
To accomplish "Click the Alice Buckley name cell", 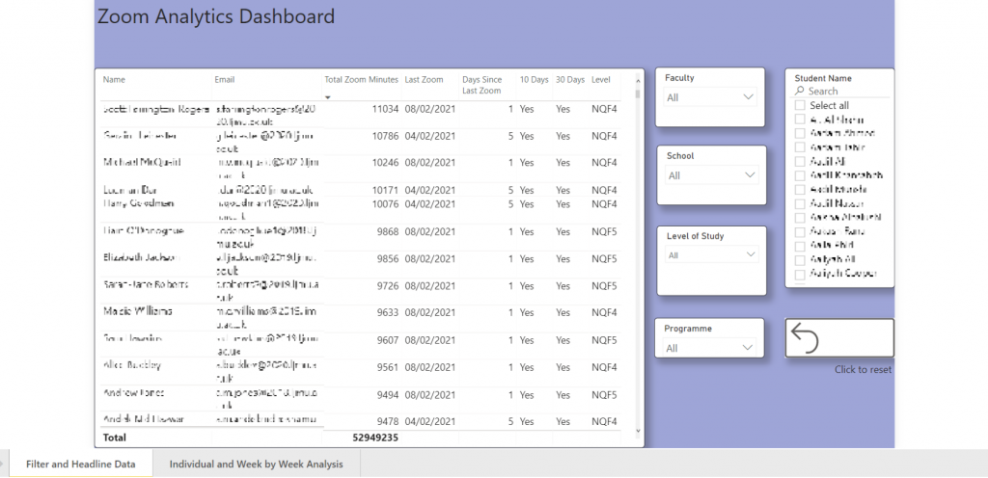I will [131, 365].
